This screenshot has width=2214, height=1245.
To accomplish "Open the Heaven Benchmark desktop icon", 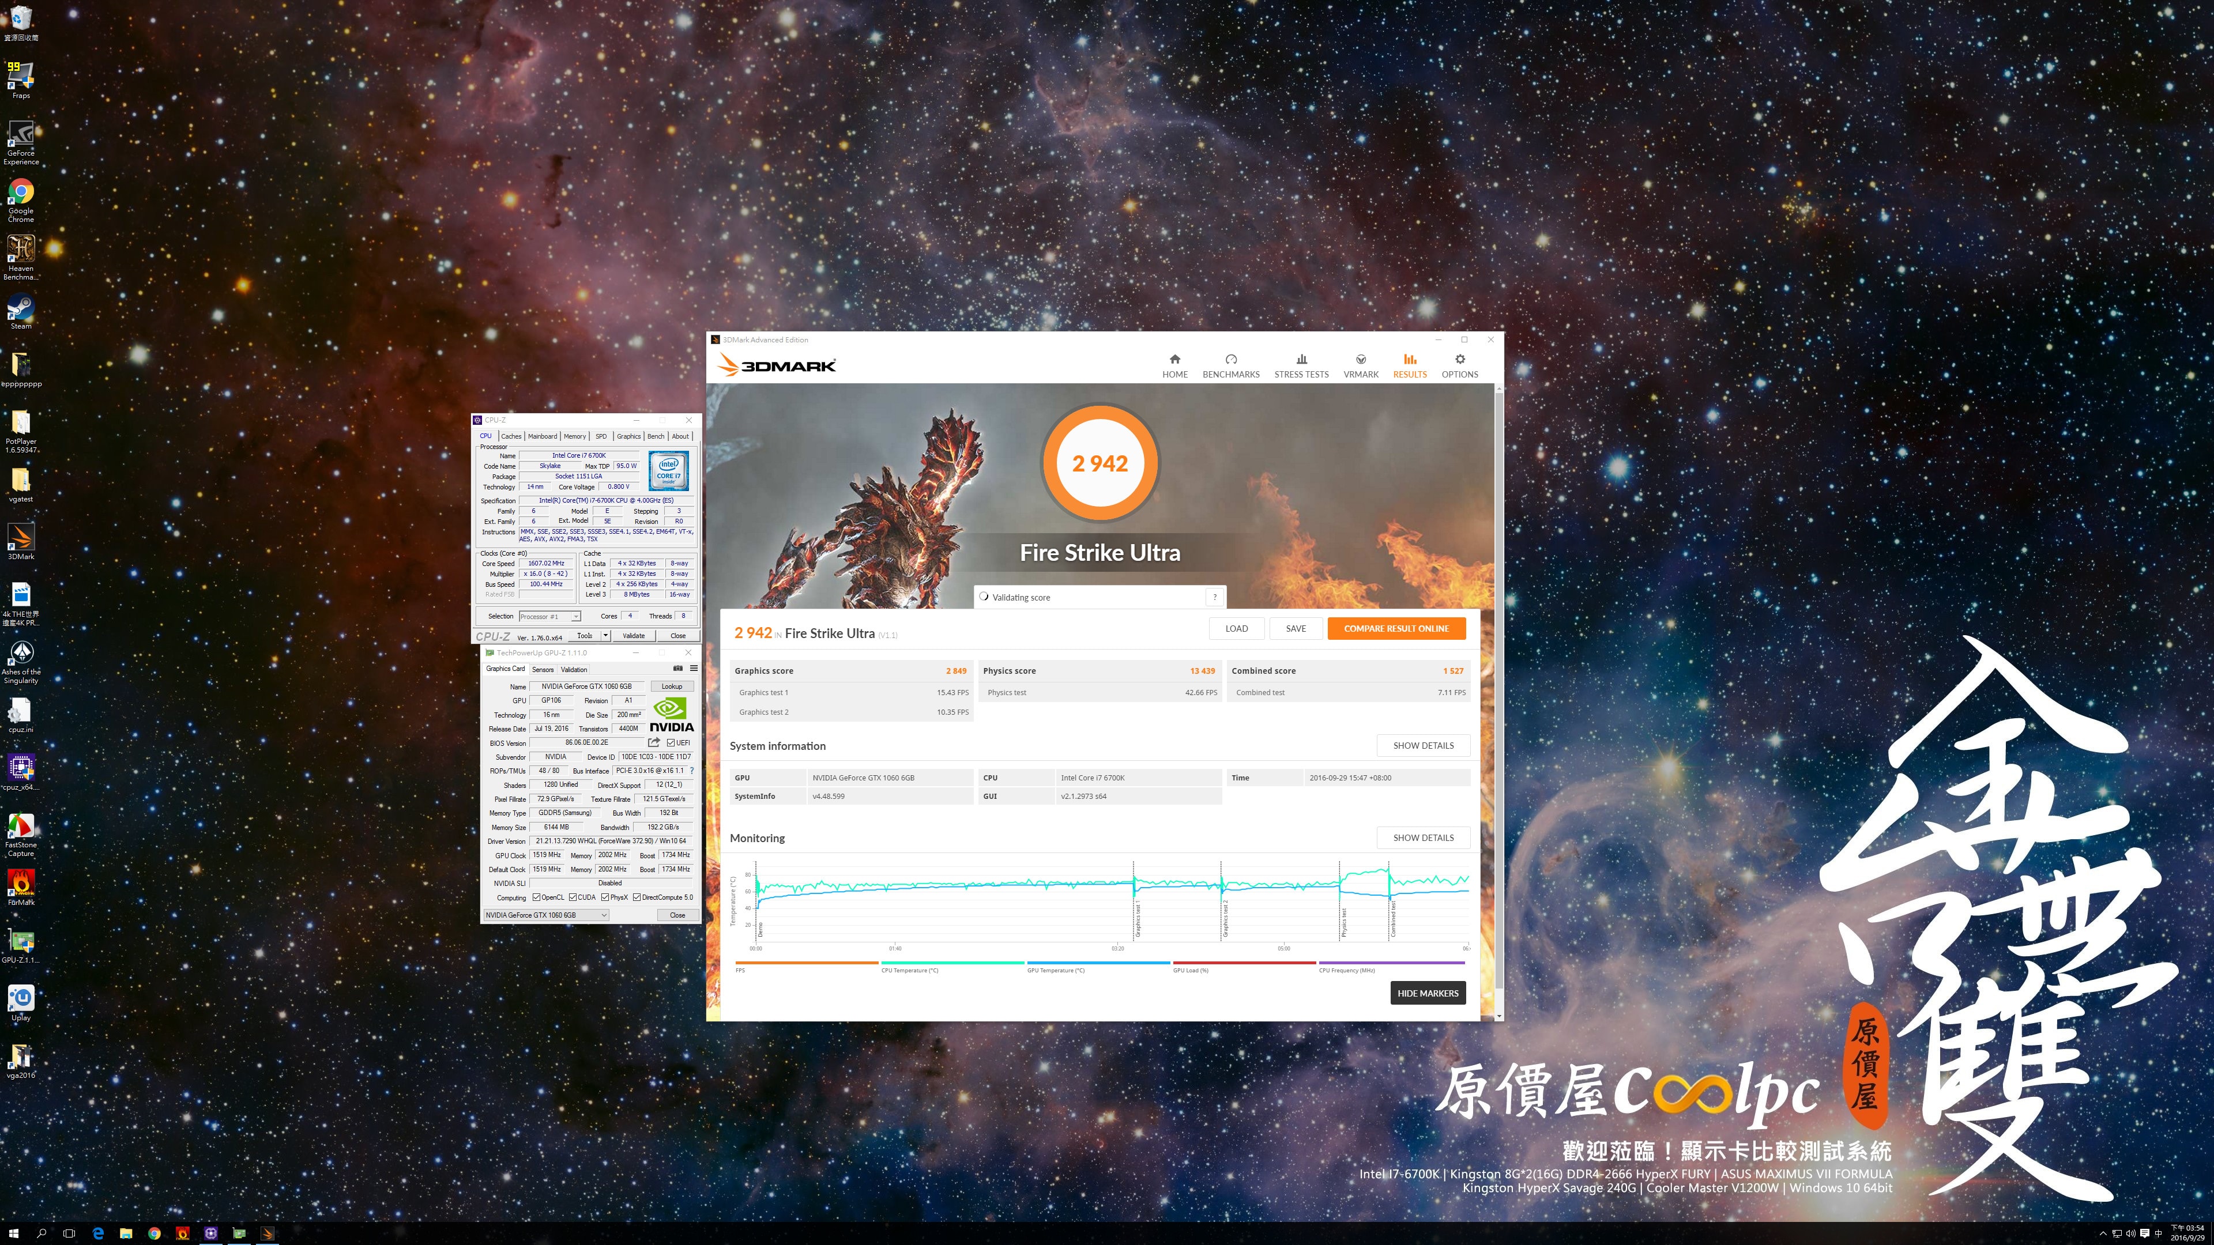I will [x=21, y=258].
